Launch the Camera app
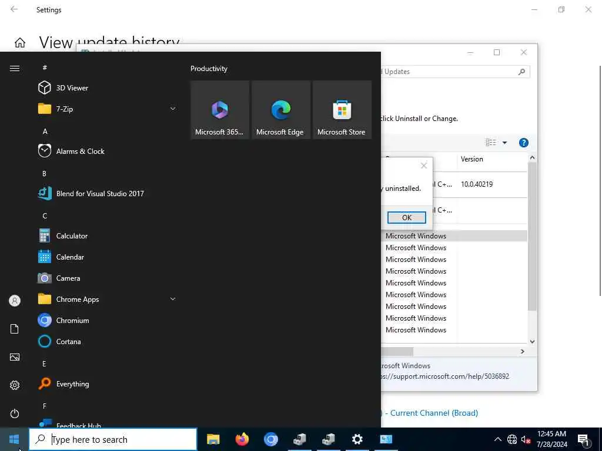602x451 pixels. (107, 278)
